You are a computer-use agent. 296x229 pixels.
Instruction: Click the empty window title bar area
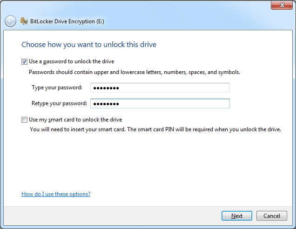point(140,6)
